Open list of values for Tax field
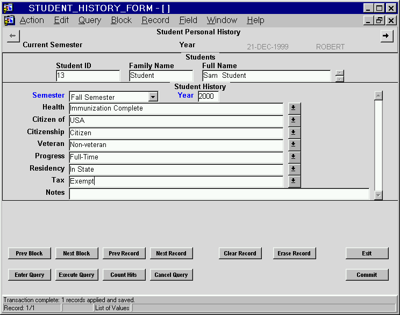This screenshot has height=315, width=400. (294, 181)
